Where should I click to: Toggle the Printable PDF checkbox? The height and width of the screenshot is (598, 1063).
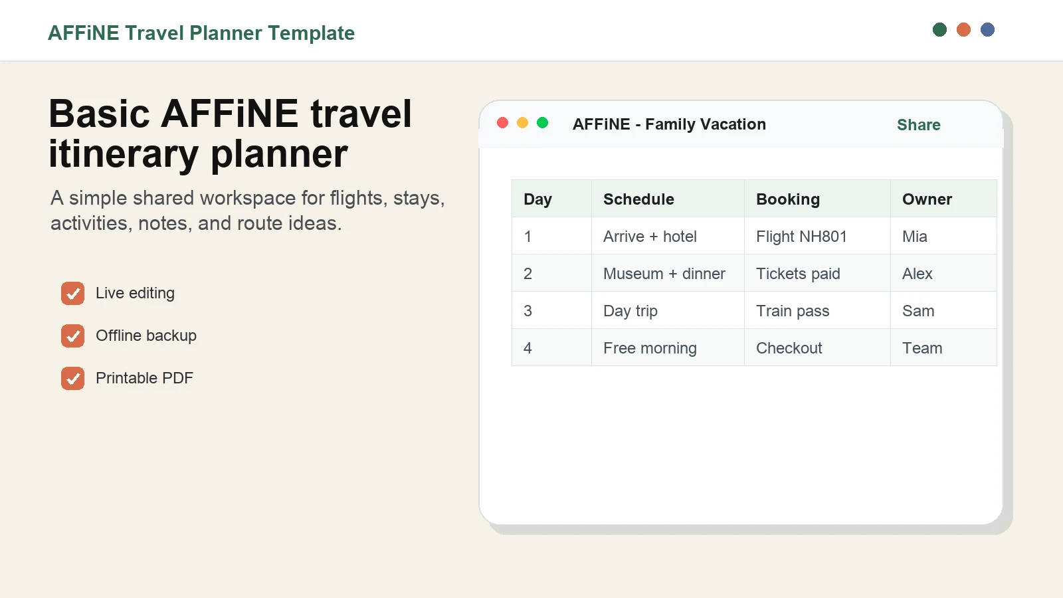pos(73,378)
